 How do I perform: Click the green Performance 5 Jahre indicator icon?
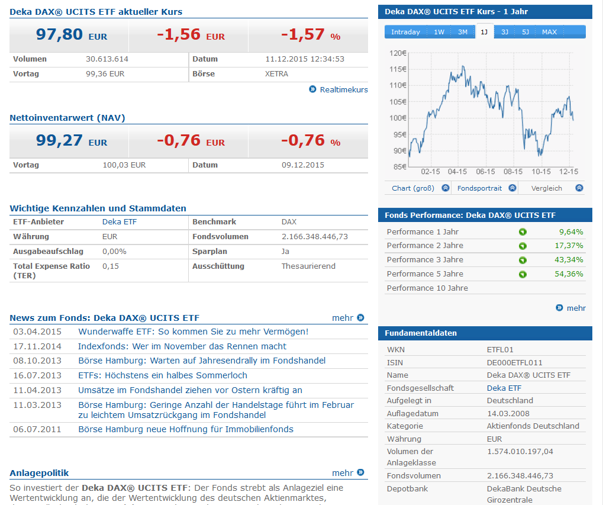point(523,274)
